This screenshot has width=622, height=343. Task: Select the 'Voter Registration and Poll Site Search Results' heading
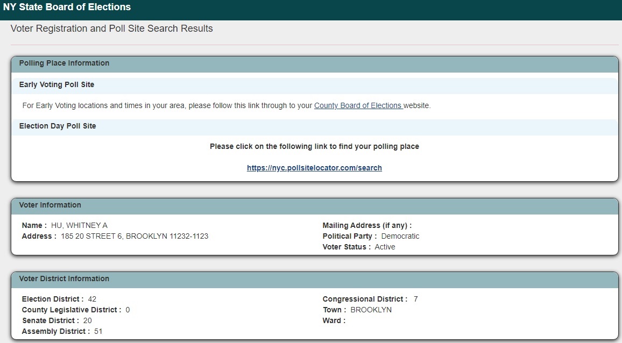(111, 28)
